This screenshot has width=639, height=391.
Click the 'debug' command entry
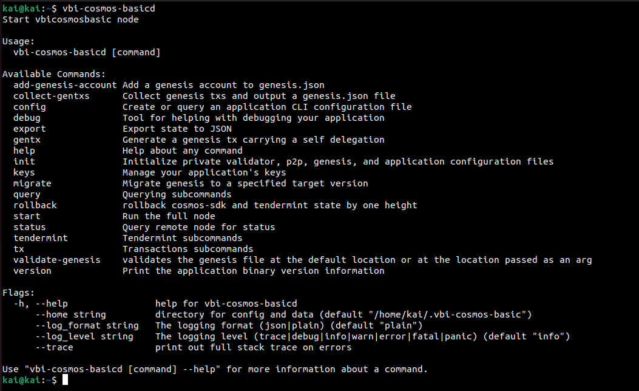[x=27, y=118]
